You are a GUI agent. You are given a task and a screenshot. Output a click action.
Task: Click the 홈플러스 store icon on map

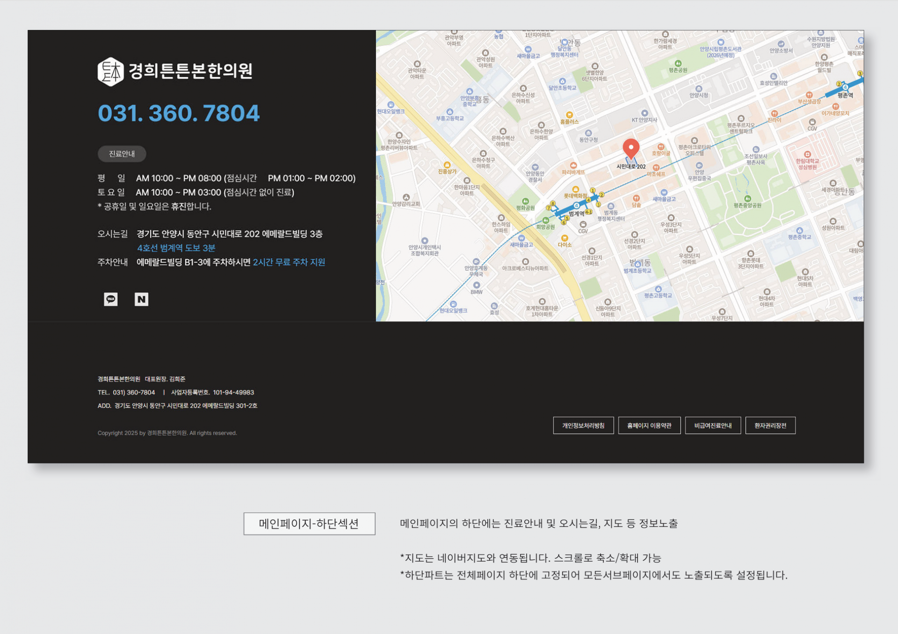pos(569,115)
